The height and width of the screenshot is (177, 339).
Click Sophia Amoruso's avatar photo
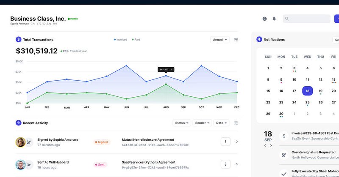click(20, 142)
